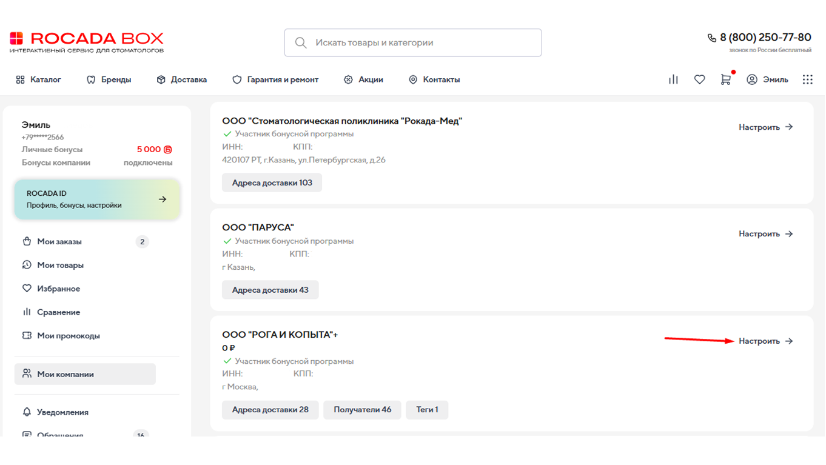This screenshot has width=826, height=465.
Task: Open favorites heart icon in header
Action: tap(699, 79)
